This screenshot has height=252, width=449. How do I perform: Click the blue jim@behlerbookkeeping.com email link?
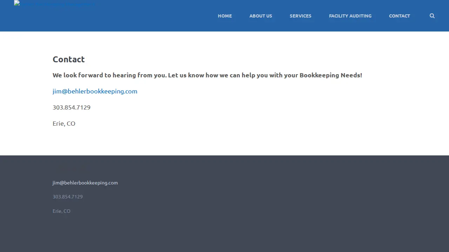(95, 91)
